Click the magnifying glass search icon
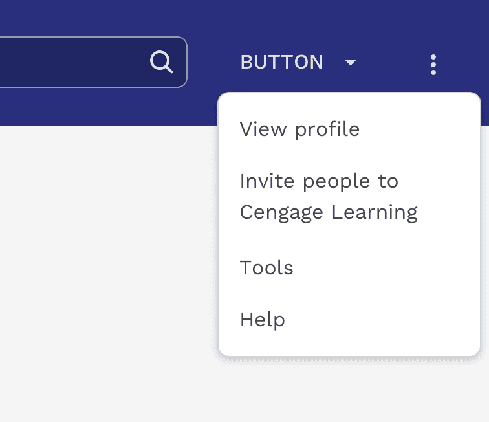This screenshot has height=422, width=489. [161, 62]
